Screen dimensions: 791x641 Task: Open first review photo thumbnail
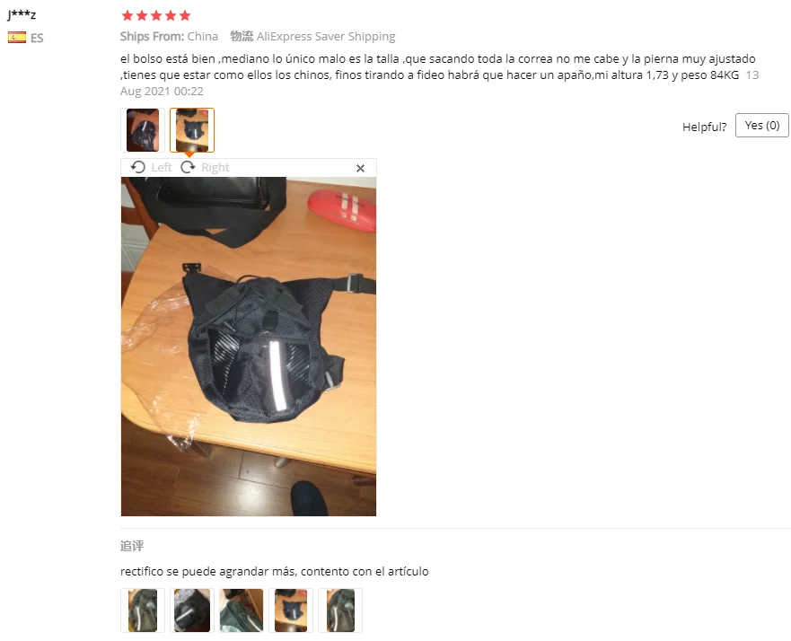point(143,130)
